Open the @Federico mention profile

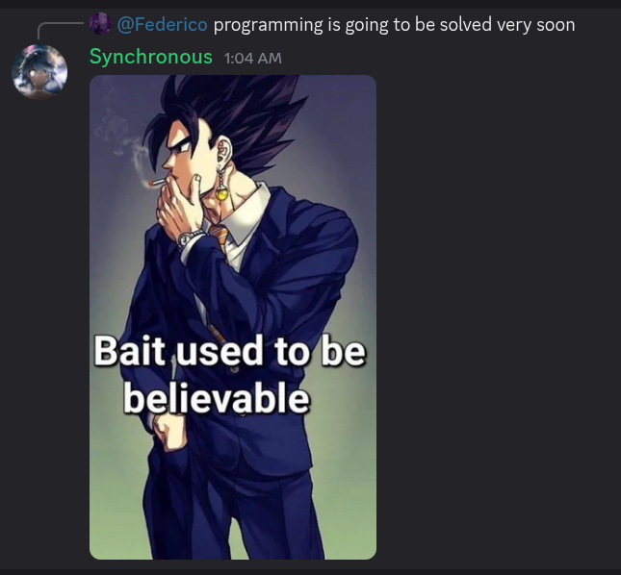pos(162,24)
